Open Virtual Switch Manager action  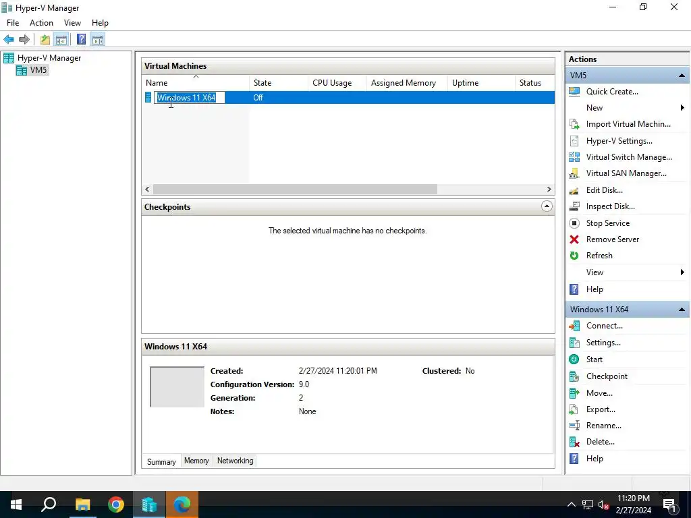[629, 157]
